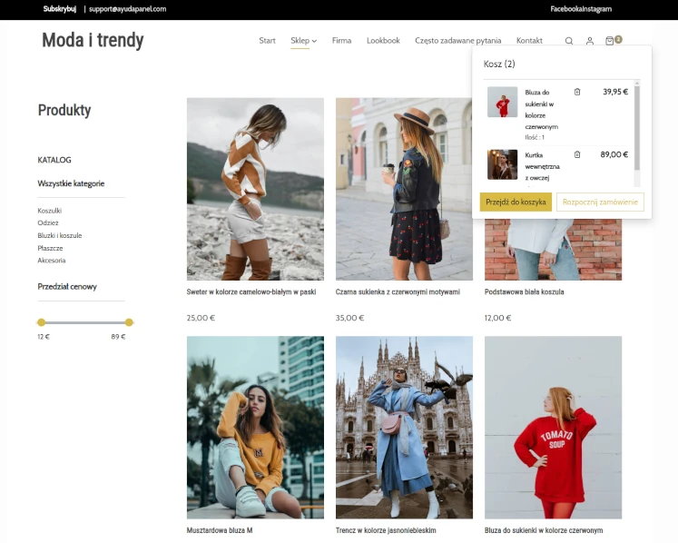678x543 pixels.
Task: Filter by Płaszcze category
Action: 50,248
